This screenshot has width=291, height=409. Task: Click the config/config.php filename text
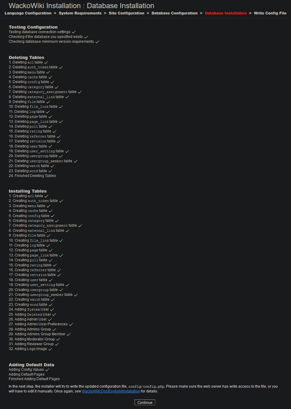(x=146, y=386)
